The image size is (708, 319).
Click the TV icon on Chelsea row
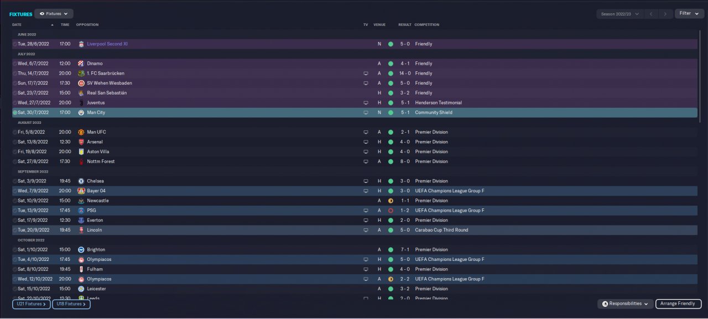pyautogui.click(x=365, y=181)
